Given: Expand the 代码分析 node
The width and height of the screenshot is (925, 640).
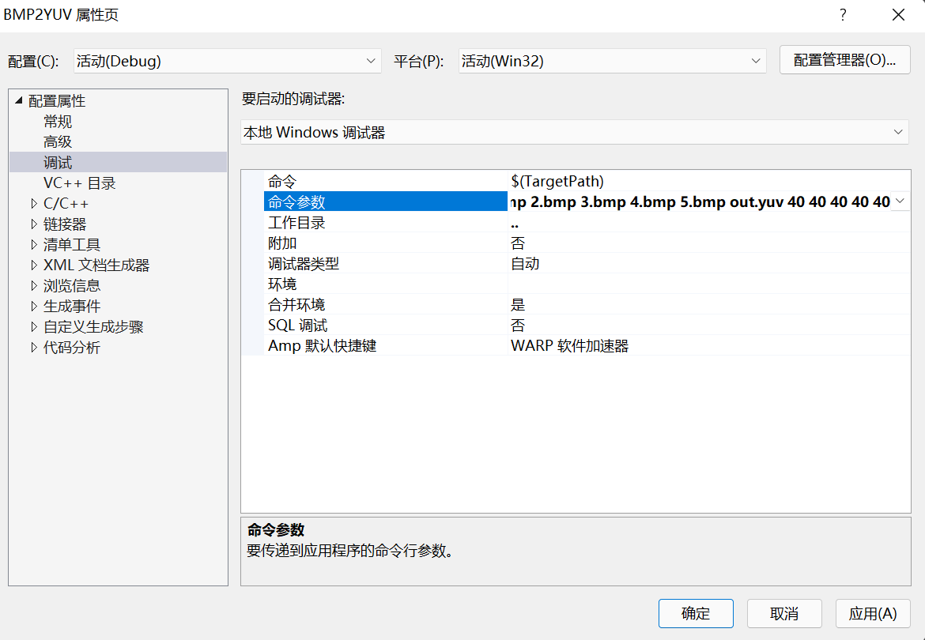Looking at the screenshot, I should 33,347.
